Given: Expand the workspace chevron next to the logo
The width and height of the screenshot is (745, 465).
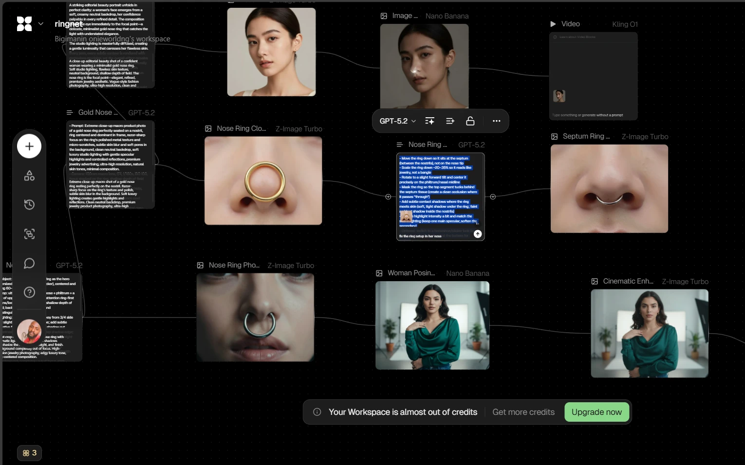Looking at the screenshot, I should [41, 24].
